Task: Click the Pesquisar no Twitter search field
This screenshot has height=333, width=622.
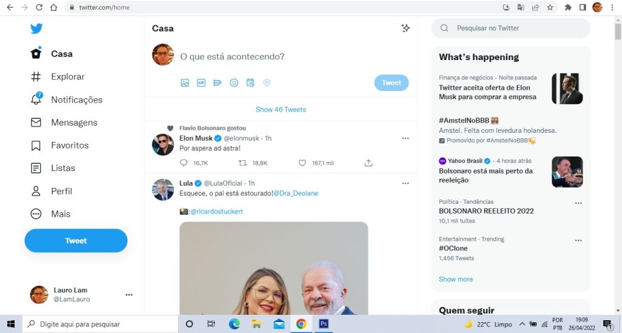Action: [x=510, y=28]
